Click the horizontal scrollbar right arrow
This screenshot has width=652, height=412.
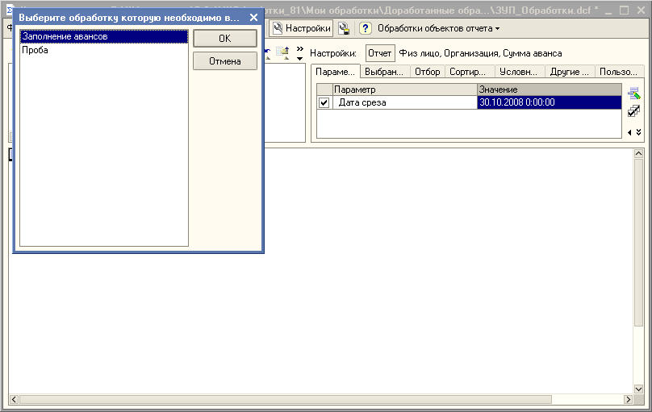629,399
